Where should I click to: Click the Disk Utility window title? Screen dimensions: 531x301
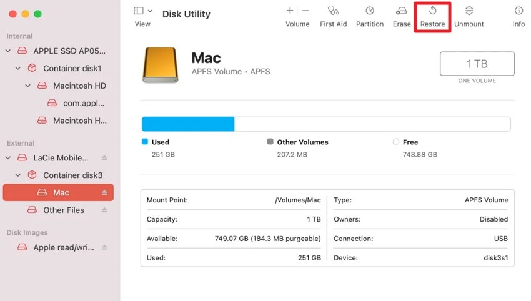coord(186,14)
